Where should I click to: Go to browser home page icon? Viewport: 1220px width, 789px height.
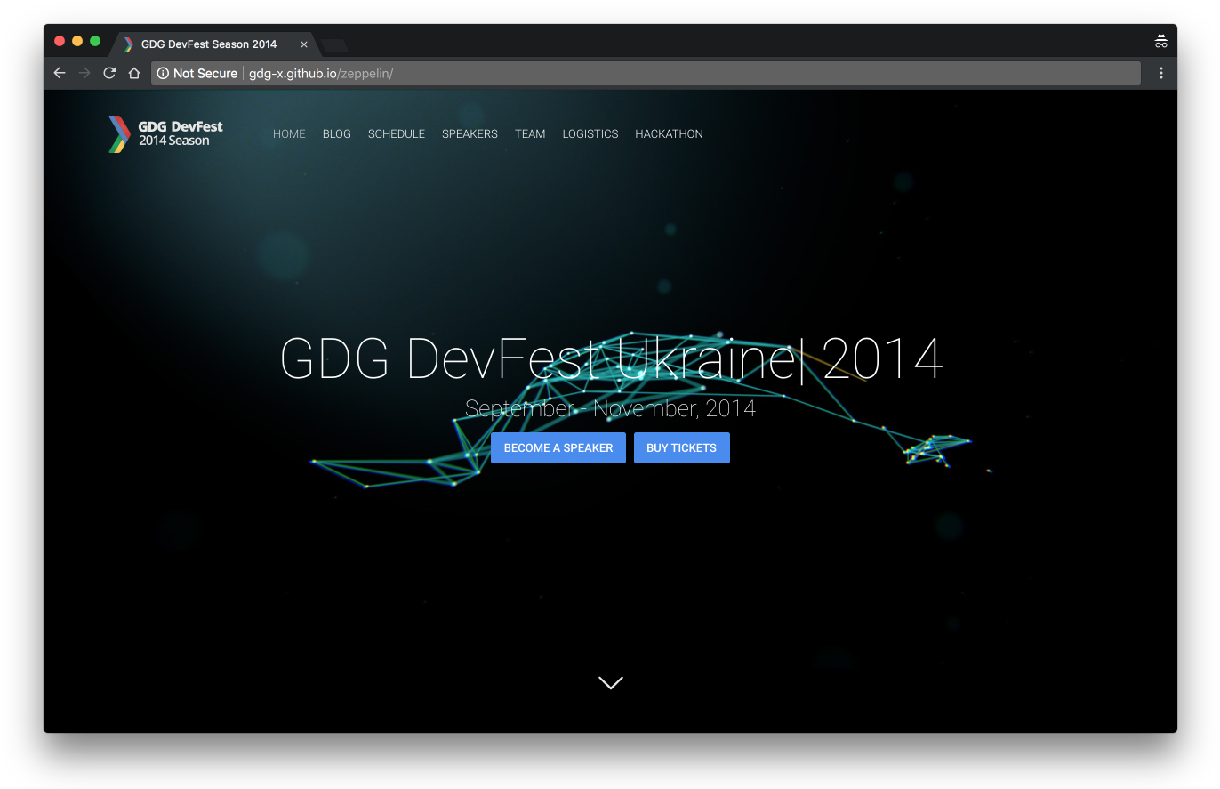click(x=134, y=73)
